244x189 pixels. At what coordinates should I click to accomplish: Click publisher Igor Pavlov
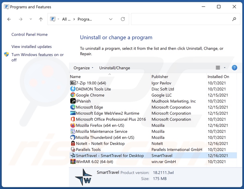click(x=161, y=83)
